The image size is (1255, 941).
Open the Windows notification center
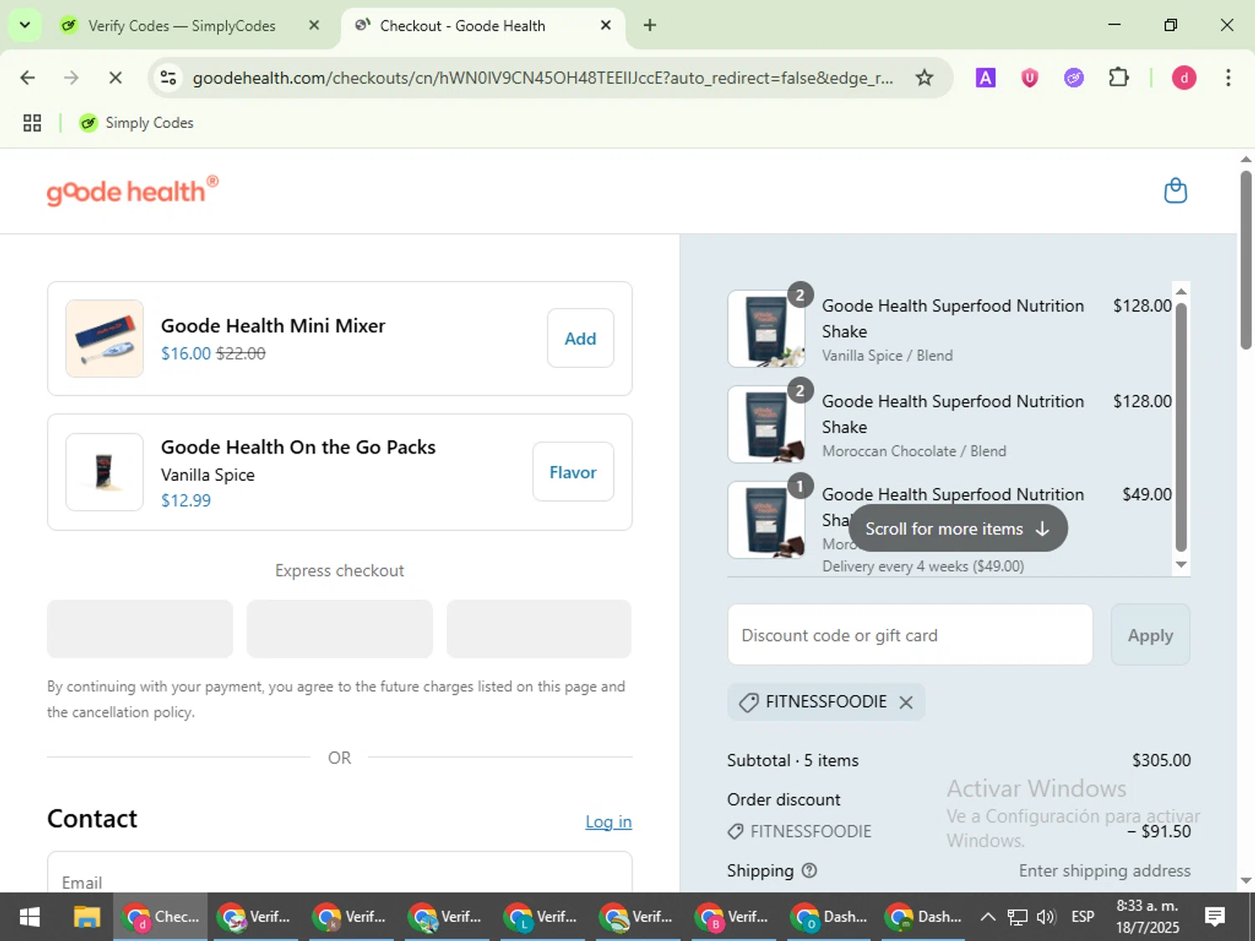pyautogui.click(x=1215, y=917)
